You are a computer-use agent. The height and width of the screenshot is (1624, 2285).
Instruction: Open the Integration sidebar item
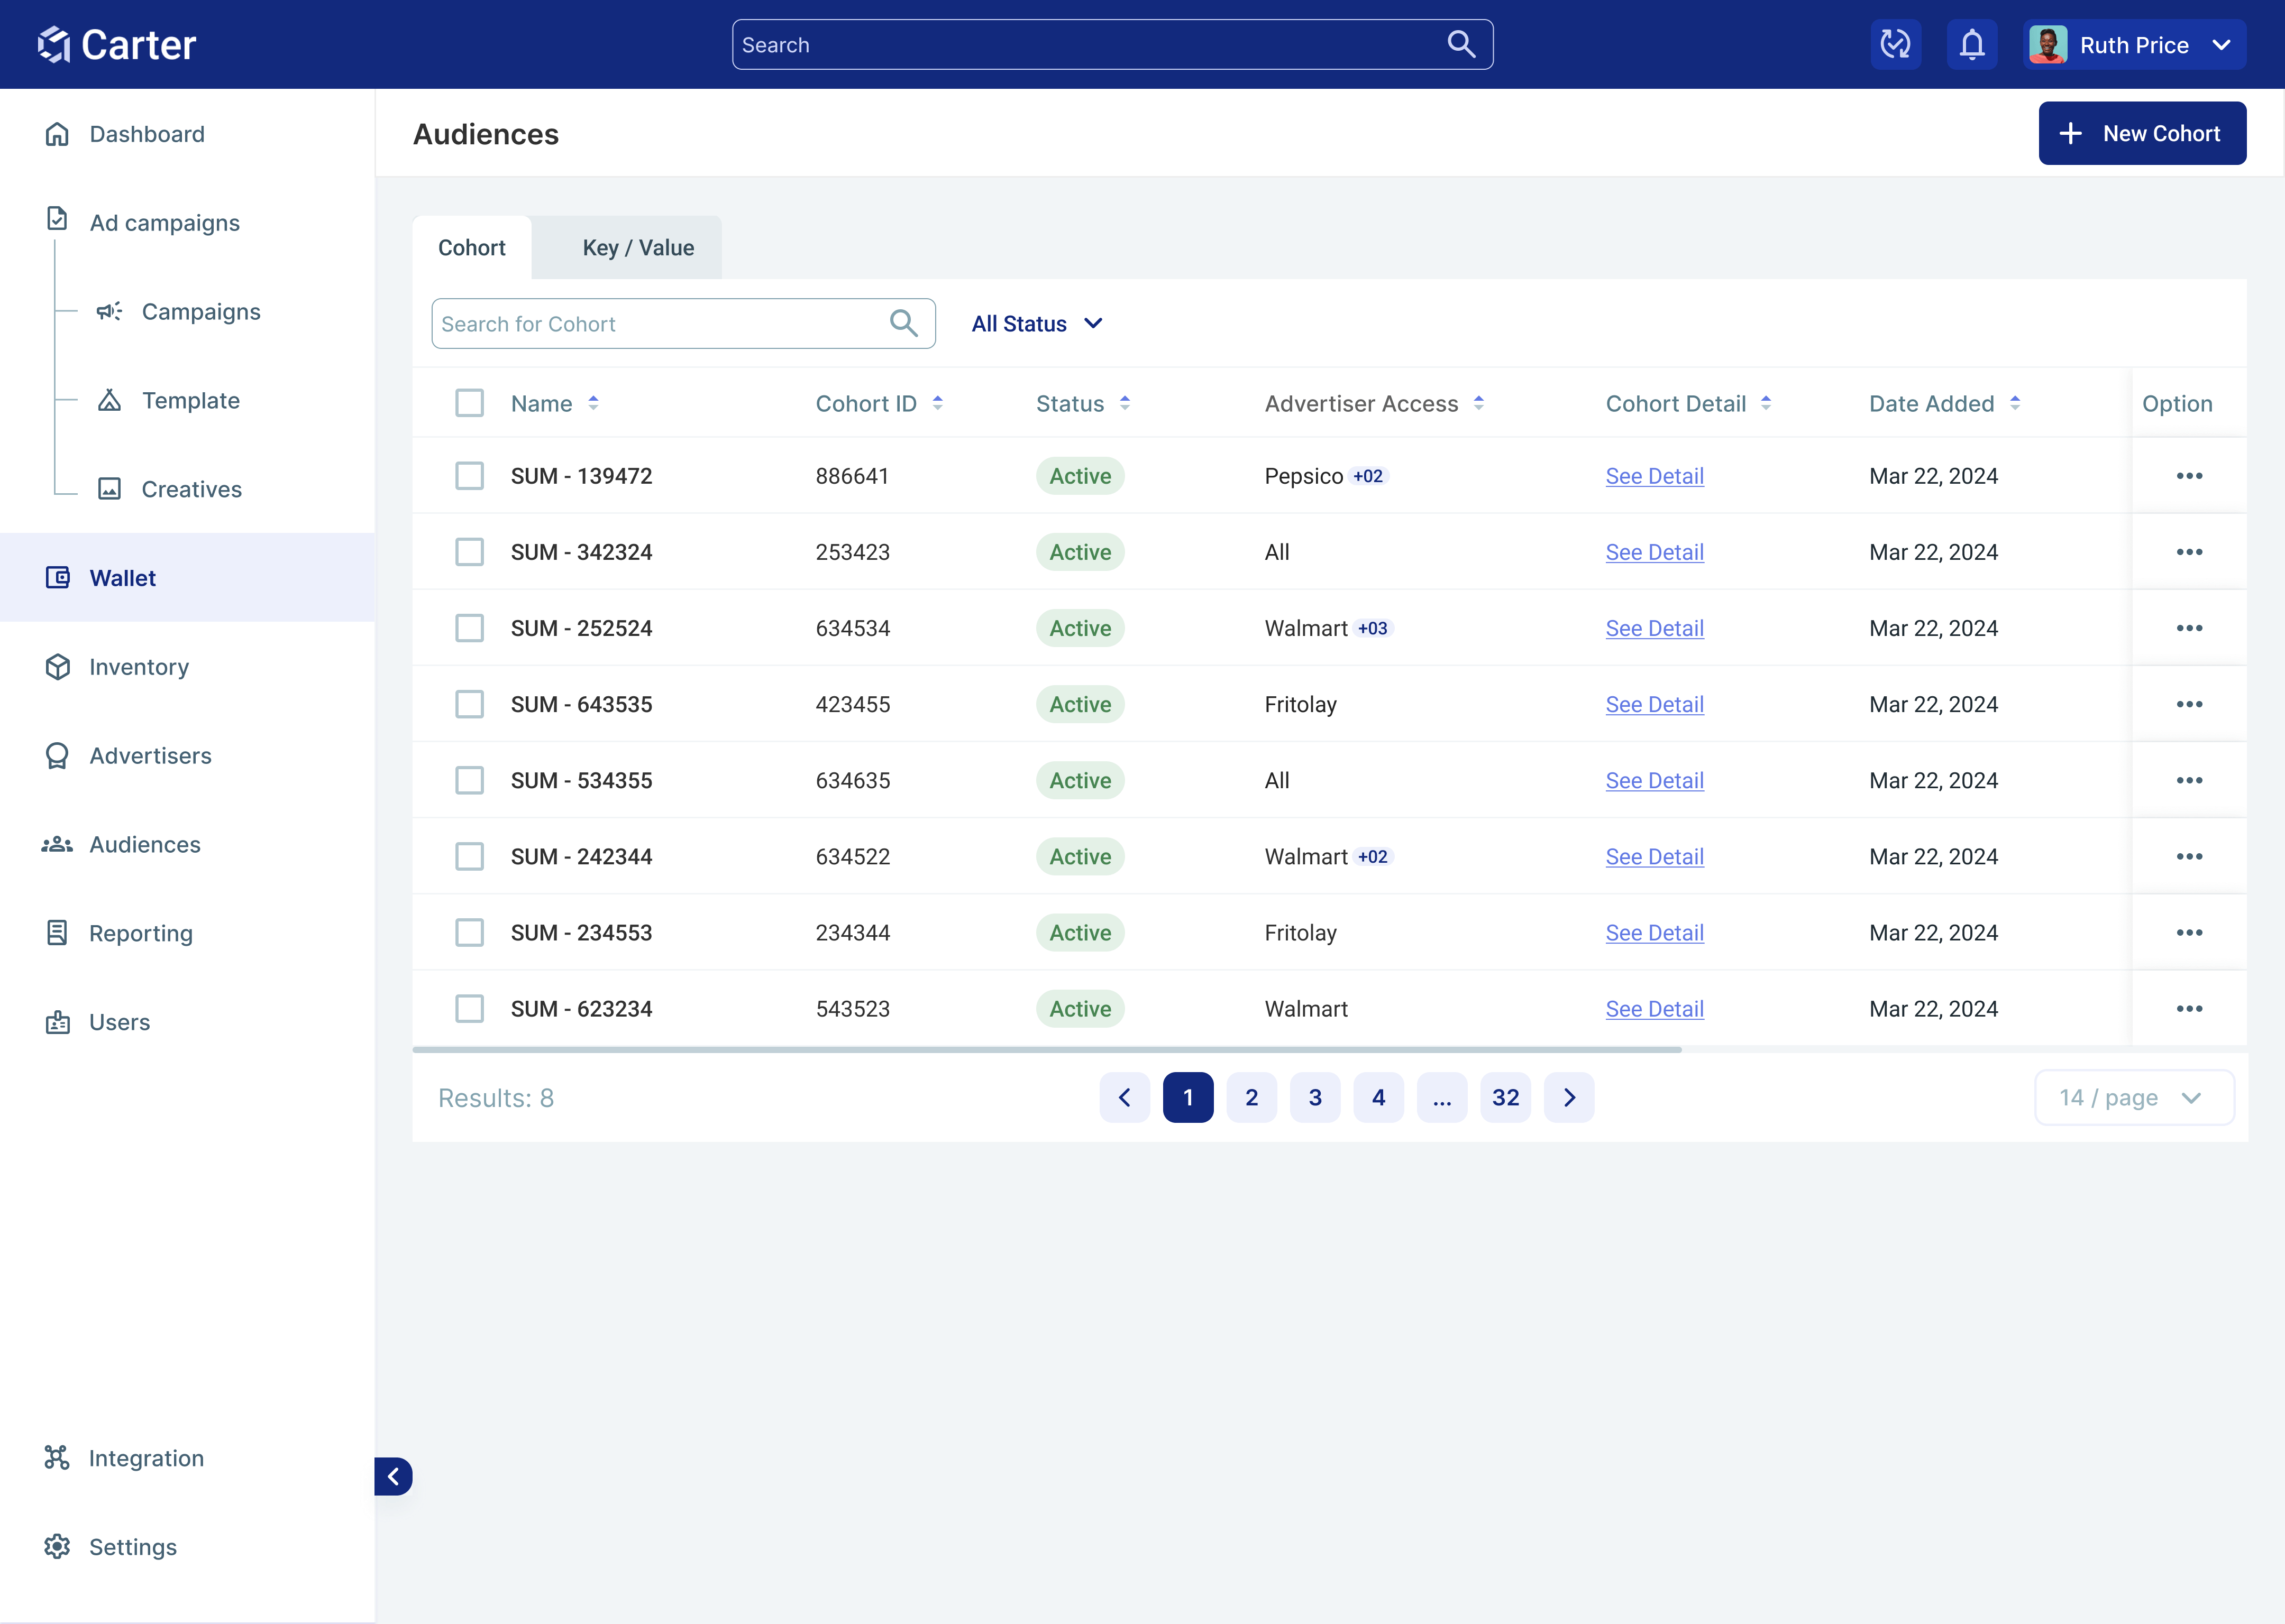coord(146,1458)
